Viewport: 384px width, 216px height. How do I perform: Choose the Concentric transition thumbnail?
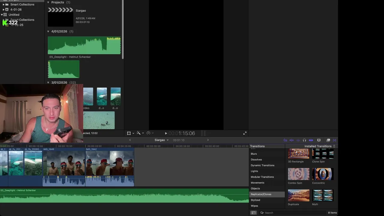(323, 174)
